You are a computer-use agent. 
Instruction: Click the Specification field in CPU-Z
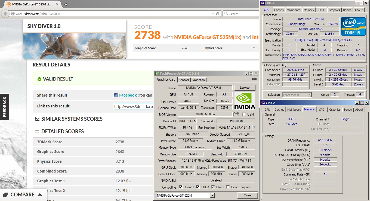(323, 40)
